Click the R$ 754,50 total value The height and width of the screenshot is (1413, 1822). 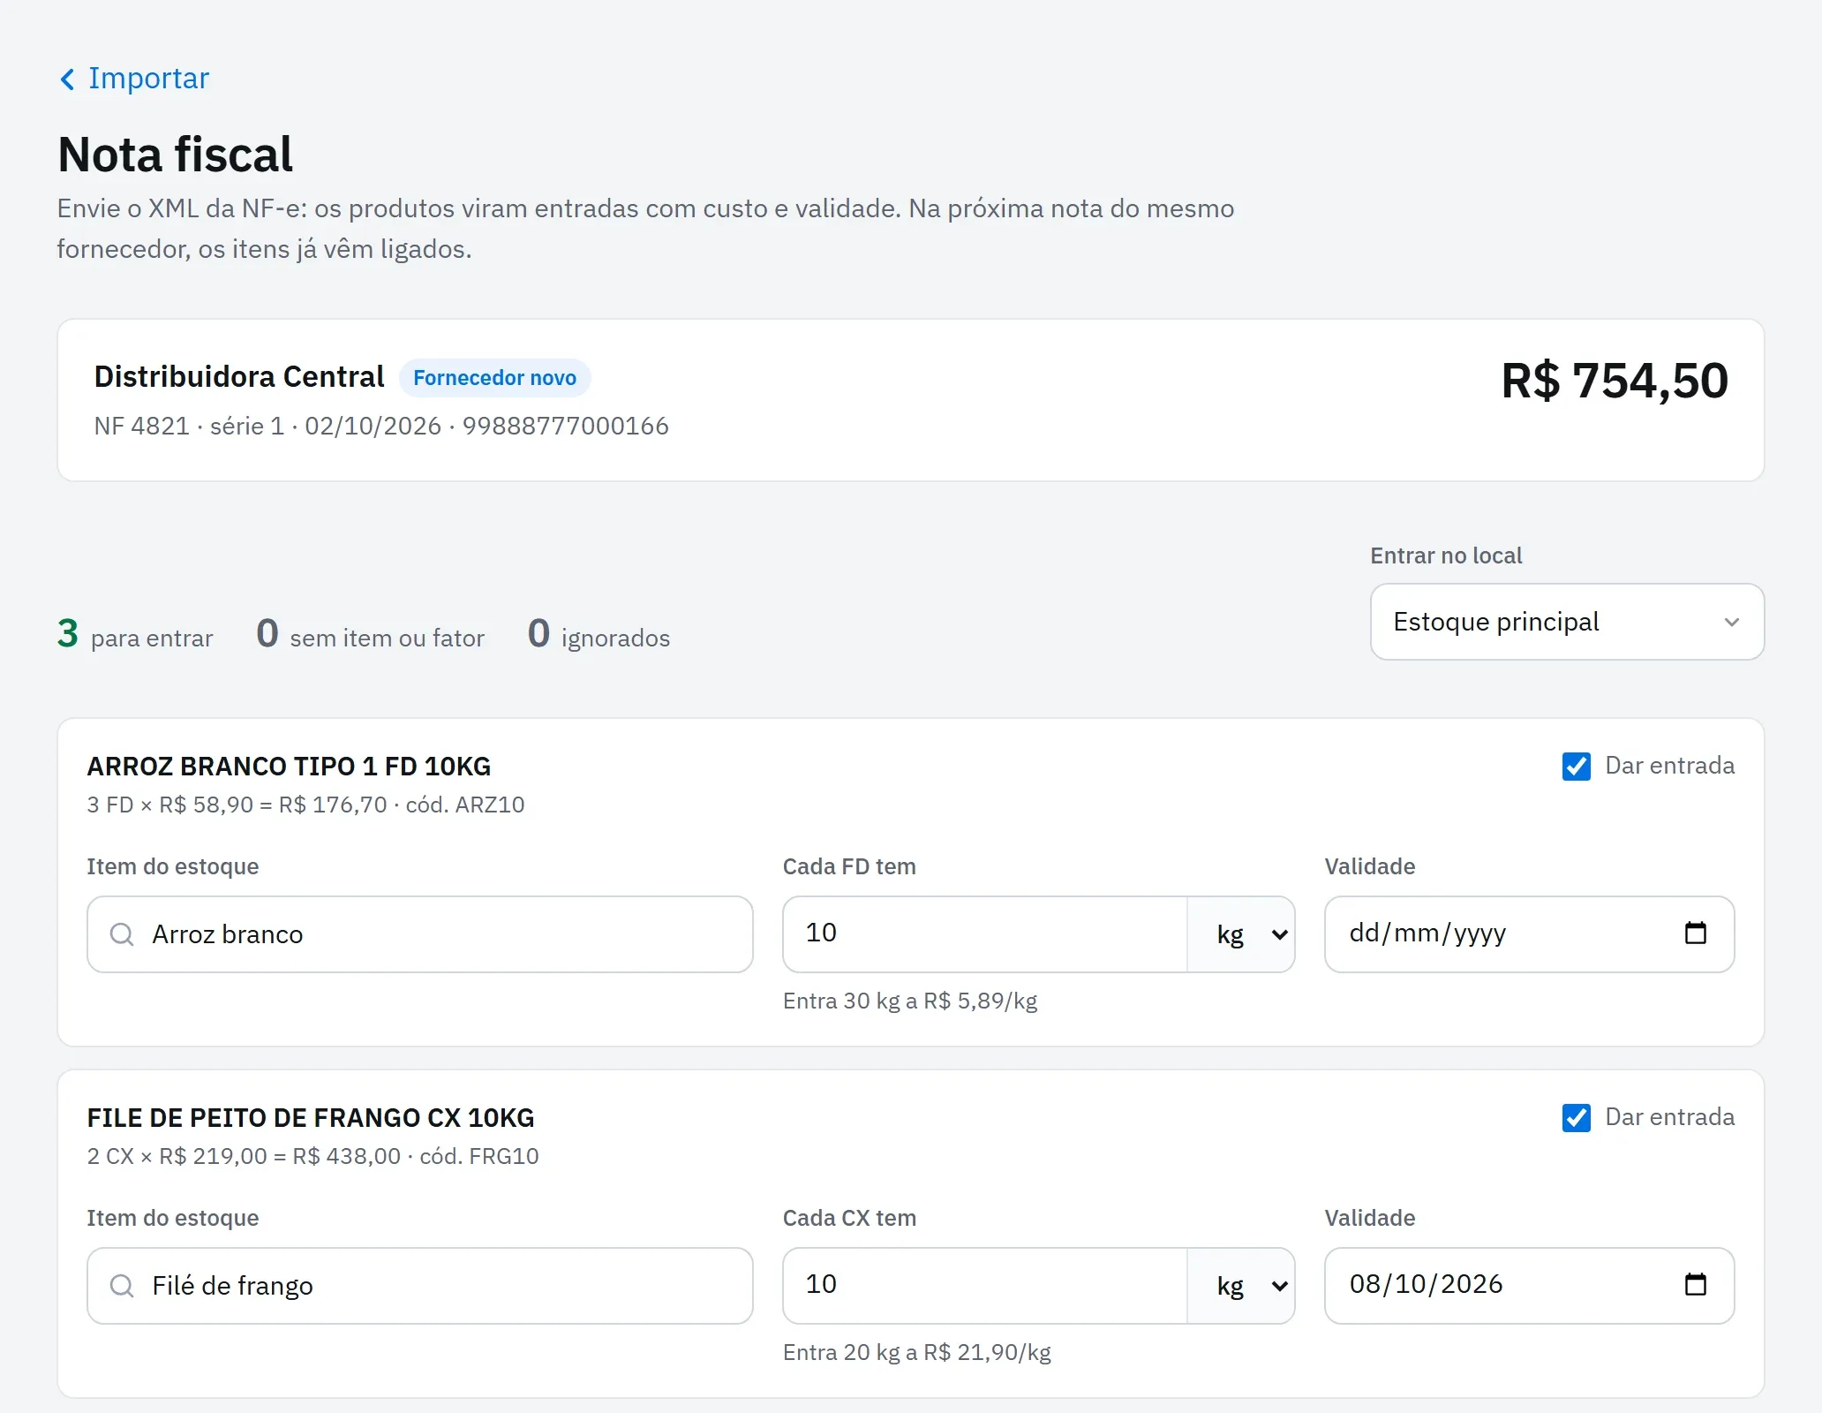click(x=1615, y=382)
